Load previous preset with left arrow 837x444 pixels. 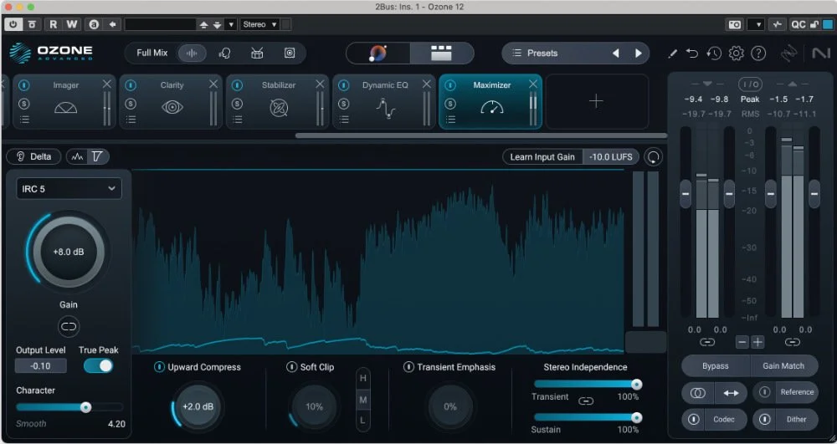pos(615,54)
